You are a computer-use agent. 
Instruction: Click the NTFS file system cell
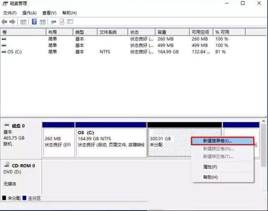click(105, 52)
